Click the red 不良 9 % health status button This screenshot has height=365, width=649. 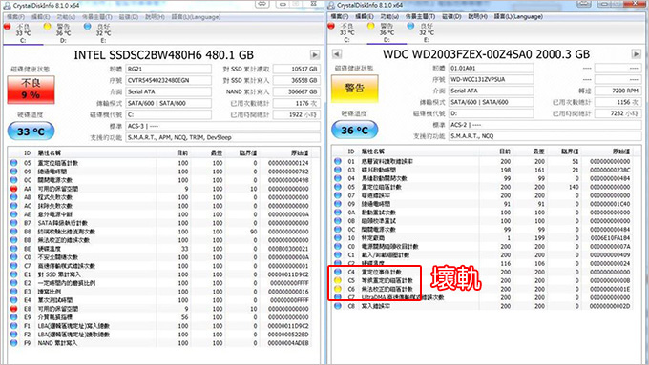pyautogui.click(x=31, y=89)
